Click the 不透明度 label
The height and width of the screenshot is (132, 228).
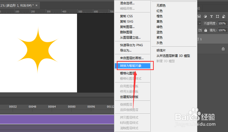pos(210,23)
